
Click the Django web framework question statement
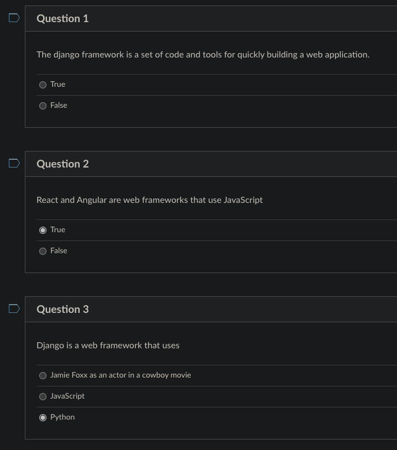click(108, 345)
